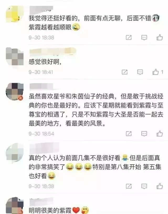Like the comment posted at 9-30 18:41

click(x=155, y=72)
